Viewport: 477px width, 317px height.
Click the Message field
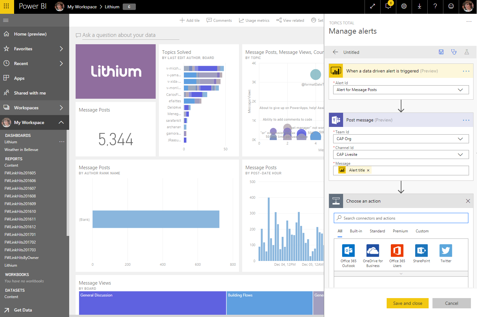pyautogui.click(x=401, y=171)
